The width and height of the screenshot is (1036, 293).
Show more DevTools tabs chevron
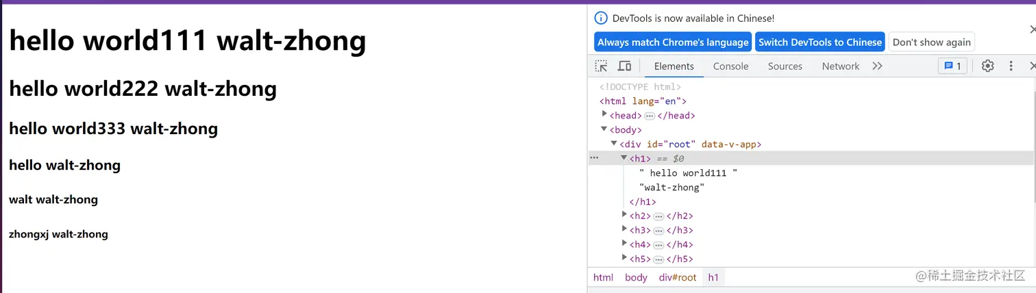click(877, 66)
